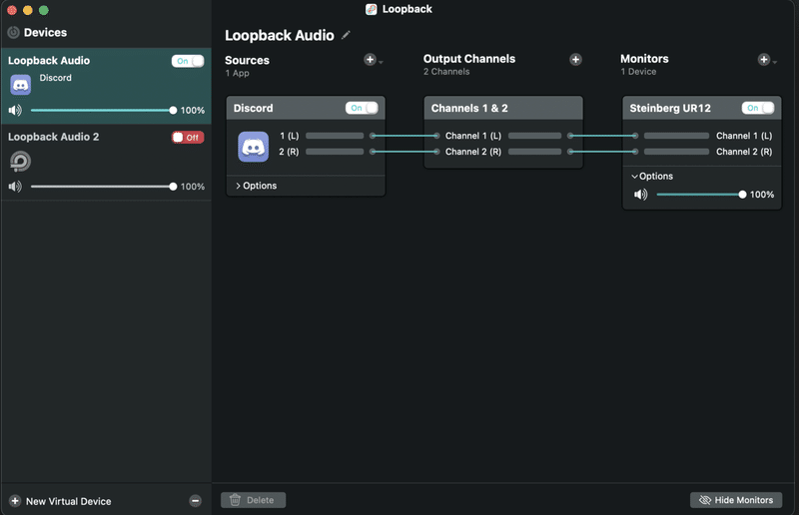Image resolution: width=799 pixels, height=515 pixels.
Task: Click Delete button
Action: pyautogui.click(x=254, y=500)
